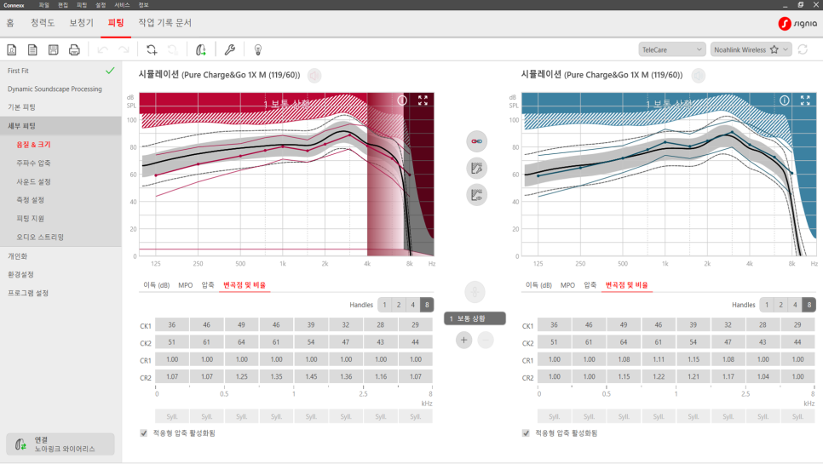Click the first left Syll. button
This screenshot has height=464, width=823.
click(x=171, y=416)
